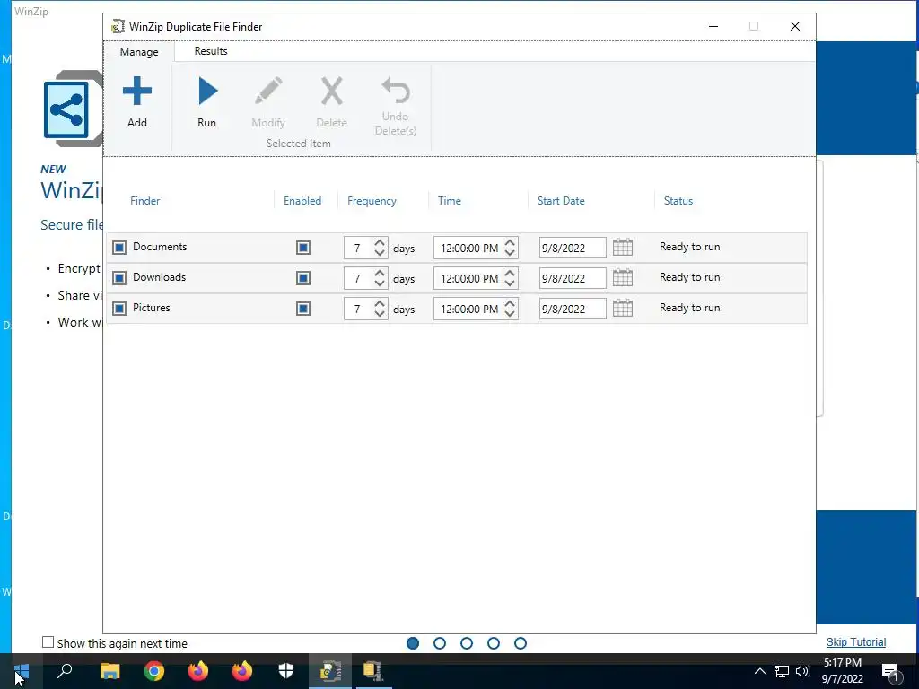The width and height of the screenshot is (919, 689).
Task: Open the notification center icon
Action: click(890, 672)
